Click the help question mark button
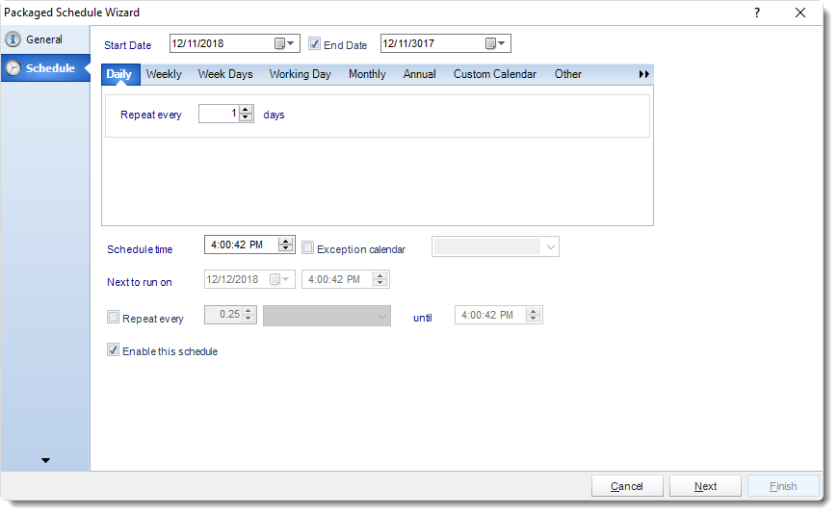Viewport: 838px width, 515px height. pos(757,13)
